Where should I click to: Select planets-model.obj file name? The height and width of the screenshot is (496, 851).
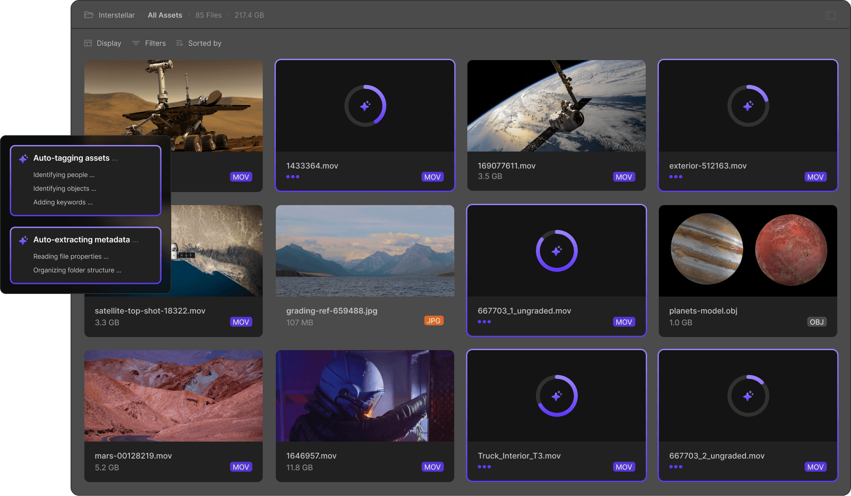pos(703,310)
